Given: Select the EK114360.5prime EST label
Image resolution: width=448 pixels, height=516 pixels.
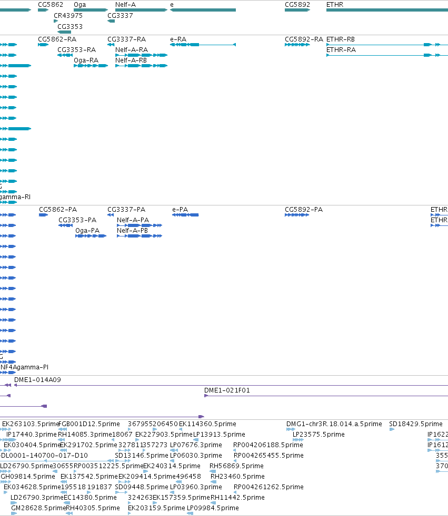Looking at the screenshot, I should click(x=208, y=424).
